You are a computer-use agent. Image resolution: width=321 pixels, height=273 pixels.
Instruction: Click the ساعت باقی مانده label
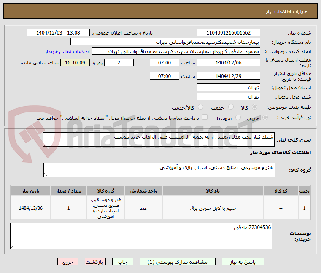point(40,63)
